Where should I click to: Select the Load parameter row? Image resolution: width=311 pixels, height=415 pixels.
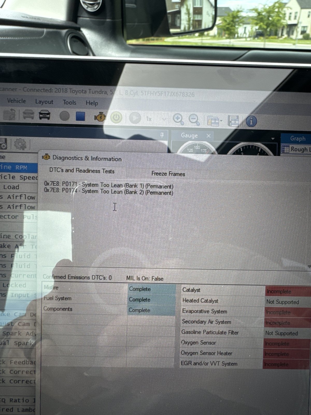[x=19, y=187]
